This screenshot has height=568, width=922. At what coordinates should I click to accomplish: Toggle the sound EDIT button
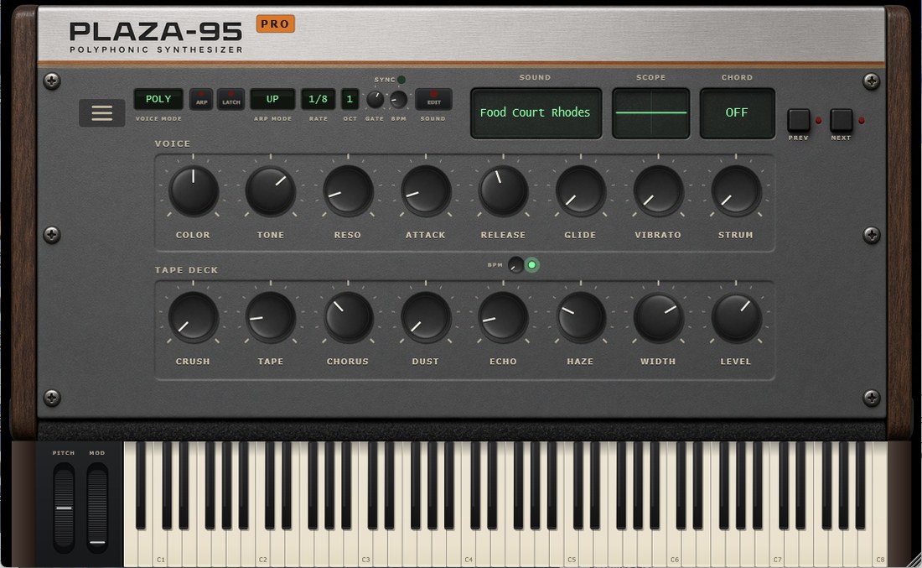click(434, 99)
